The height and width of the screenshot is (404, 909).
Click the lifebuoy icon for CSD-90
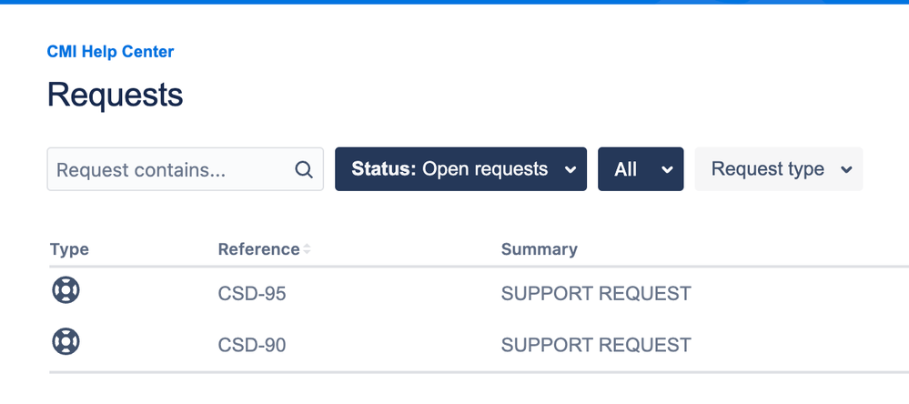[x=66, y=341]
